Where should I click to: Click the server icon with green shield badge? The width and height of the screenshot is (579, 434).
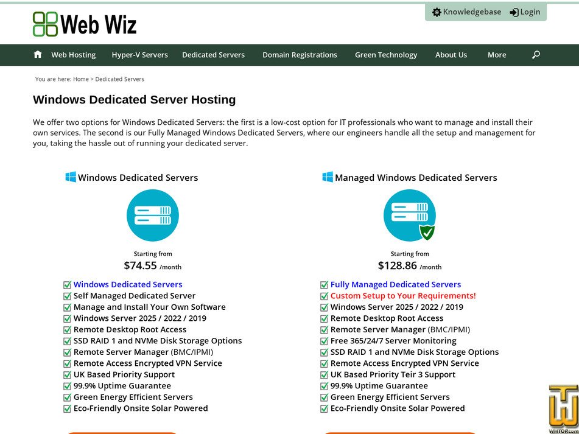pyautogui.click(x=410, y=215)
